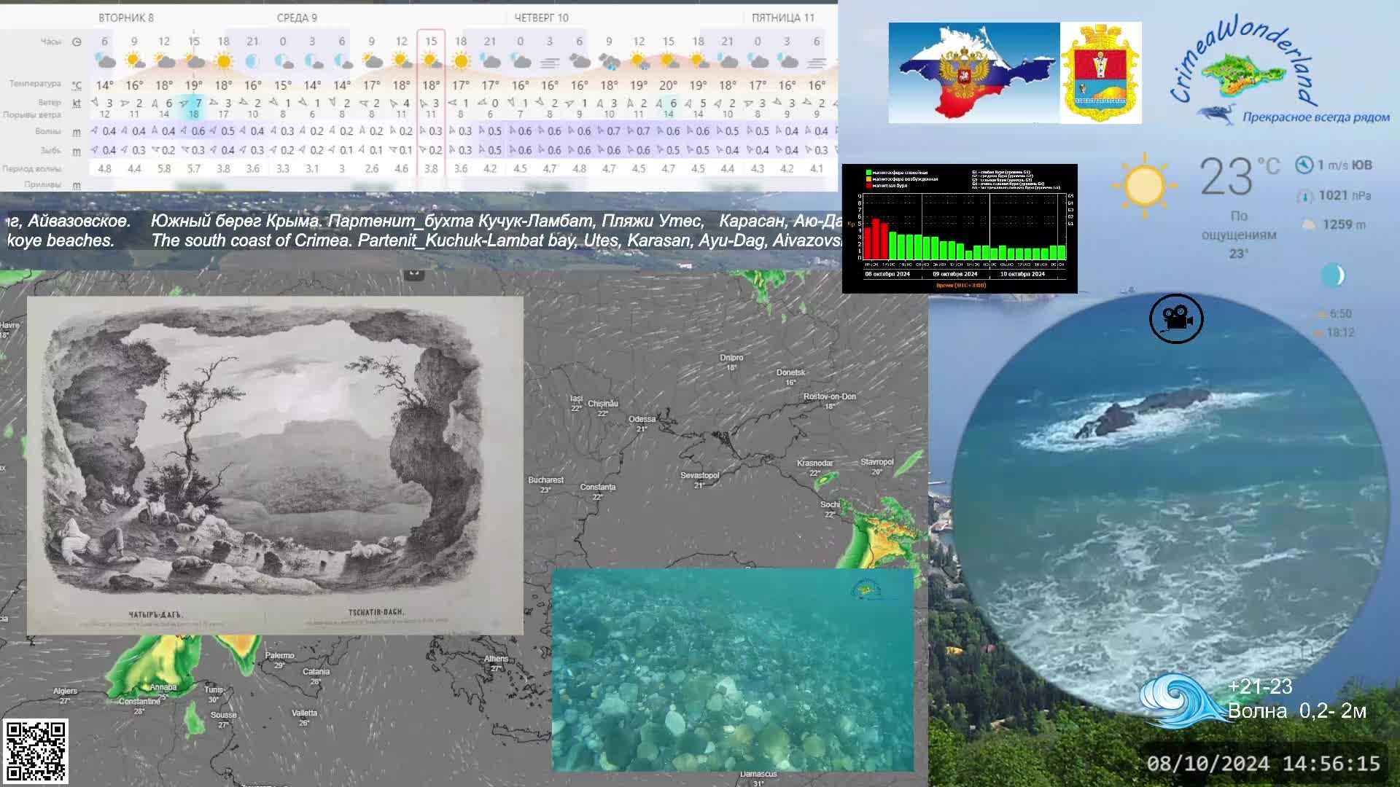Open the underwater seabed video thumbnail

pyautogui.click(x=733, y=670)
